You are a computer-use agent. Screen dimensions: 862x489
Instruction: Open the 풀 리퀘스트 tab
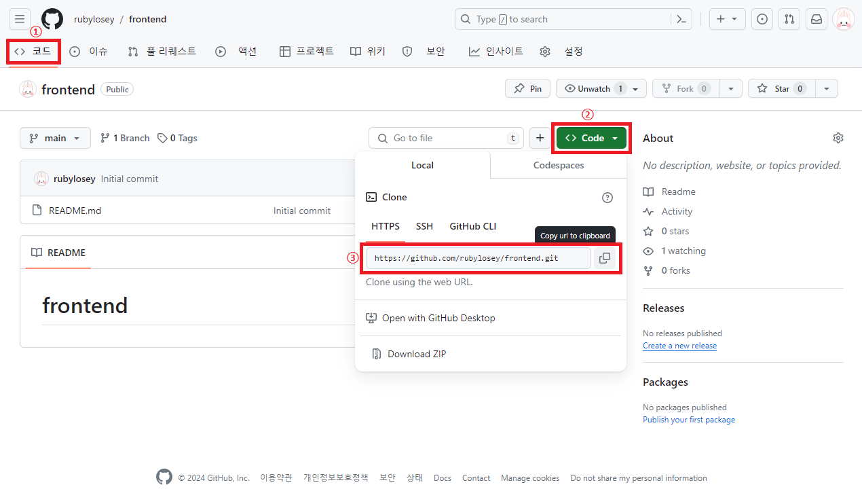[162, 52]
